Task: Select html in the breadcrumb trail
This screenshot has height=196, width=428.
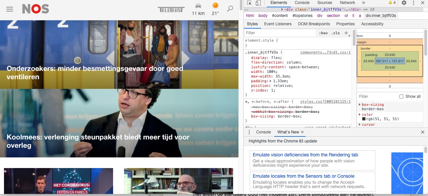Action: pos(250,16)
